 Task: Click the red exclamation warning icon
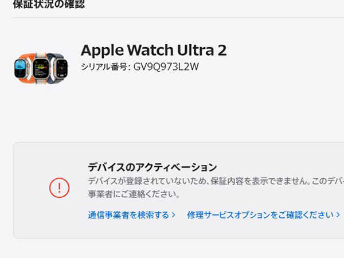click(x=59, y=188)
